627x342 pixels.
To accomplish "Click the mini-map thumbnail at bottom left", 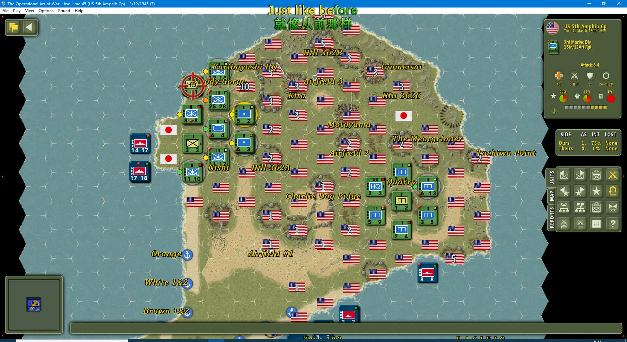I will (34, 305).
